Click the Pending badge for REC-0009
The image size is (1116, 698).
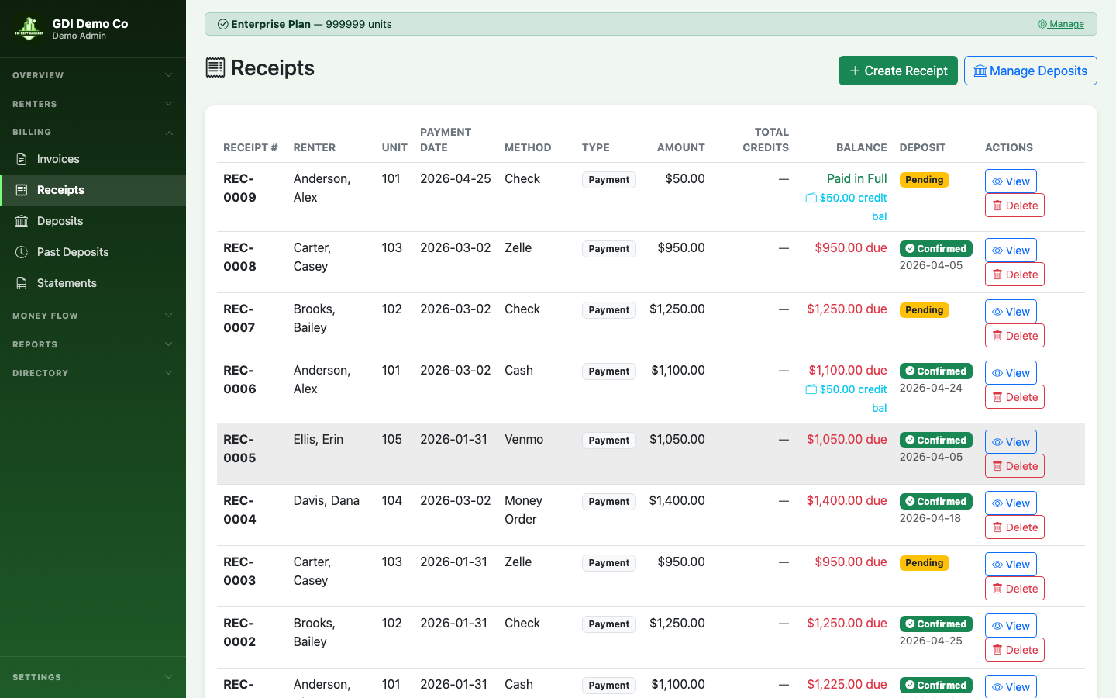[924, 180]
